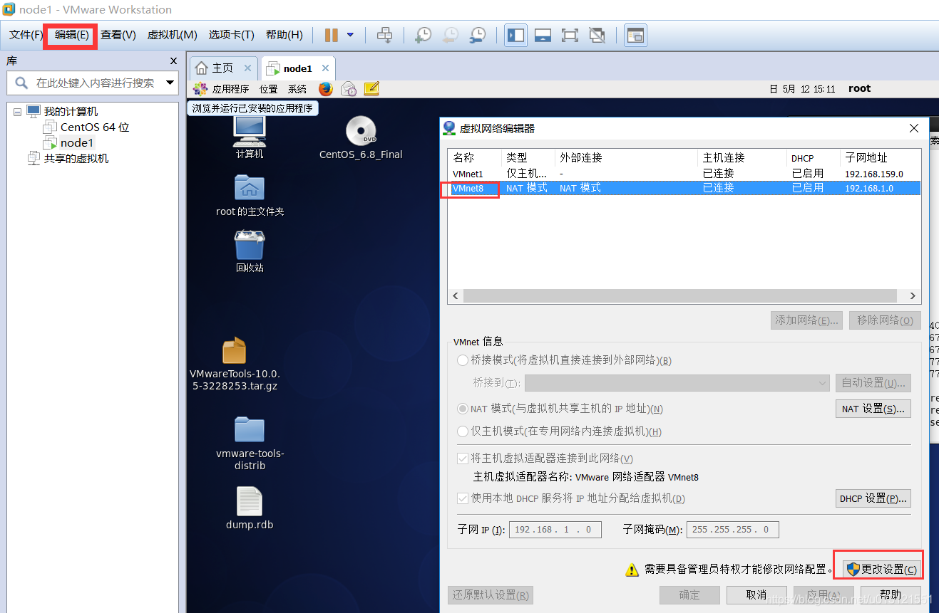939x613 pixels.
Task: Click the Pause virtual machine toolbar icon
Action: point(332,35)
